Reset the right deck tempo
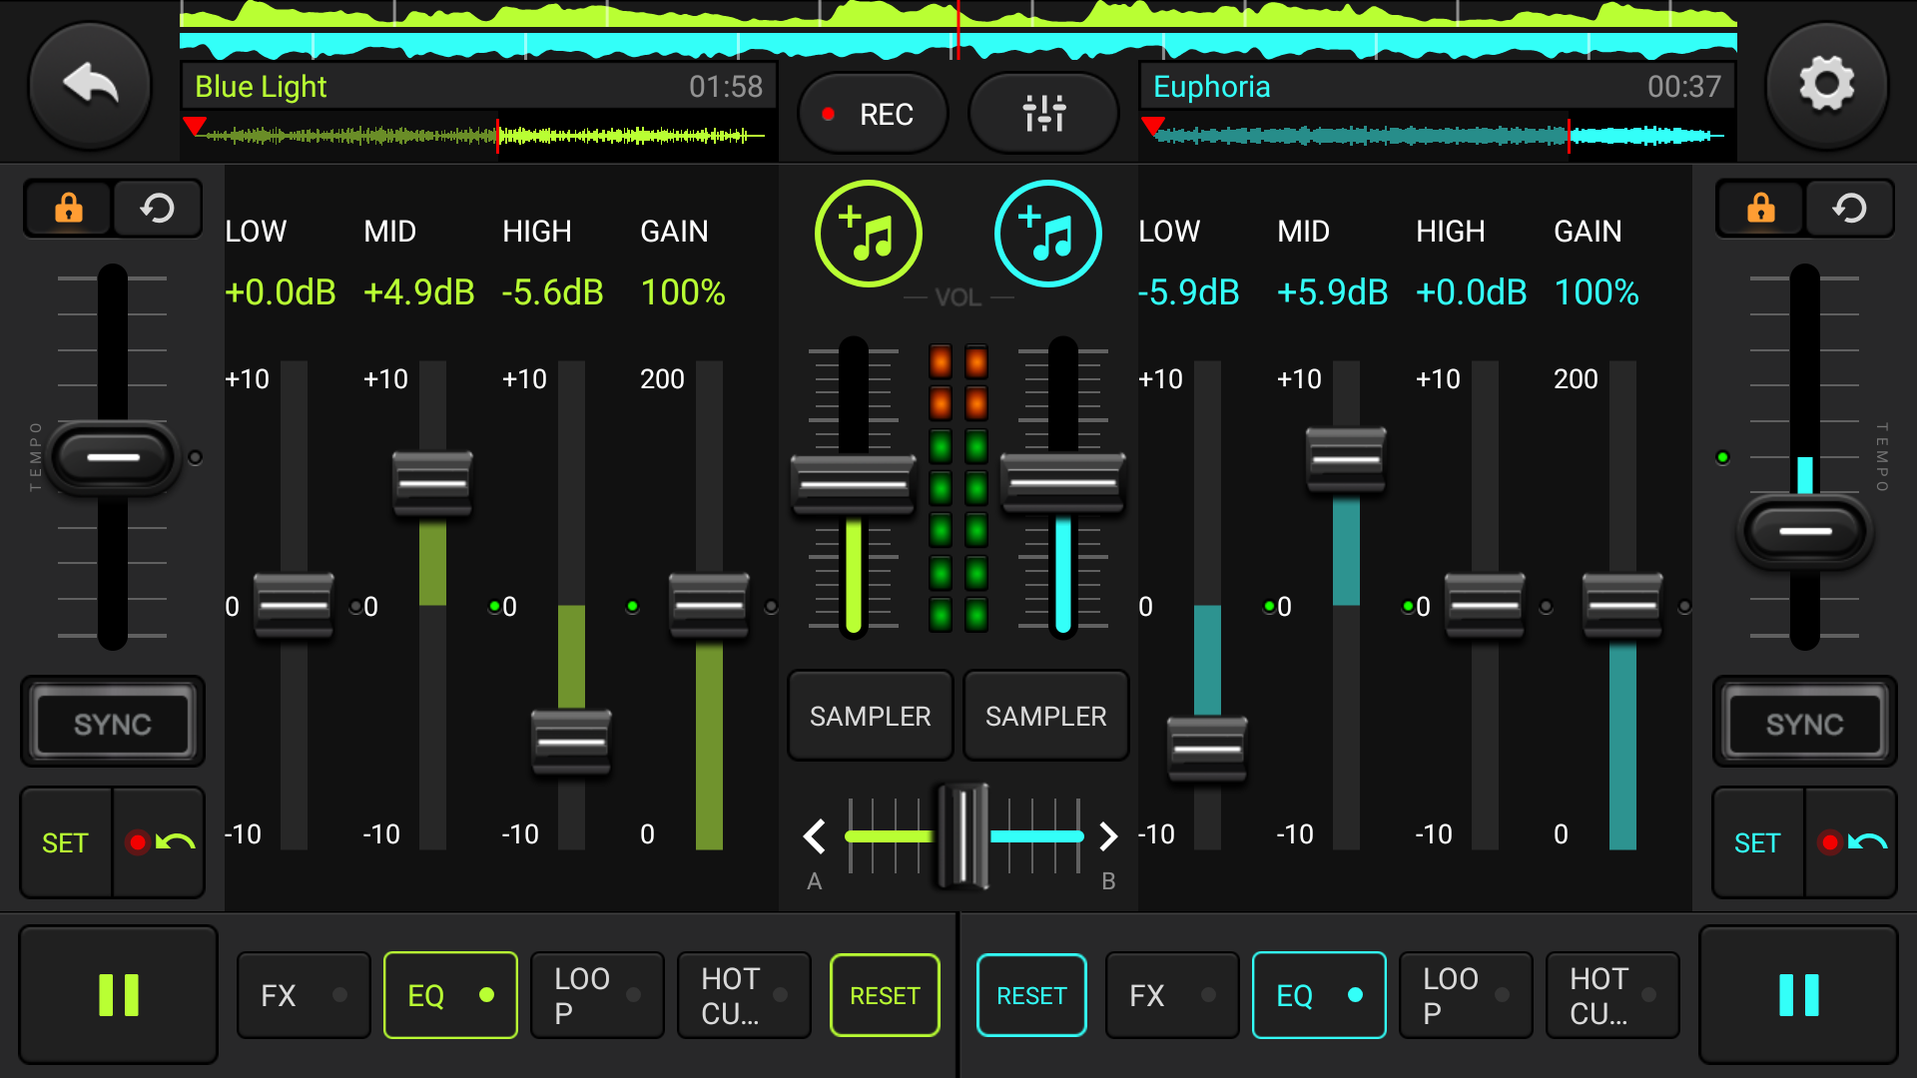The width and height of the screenshot is (1917, 1078). point(1849,209)
